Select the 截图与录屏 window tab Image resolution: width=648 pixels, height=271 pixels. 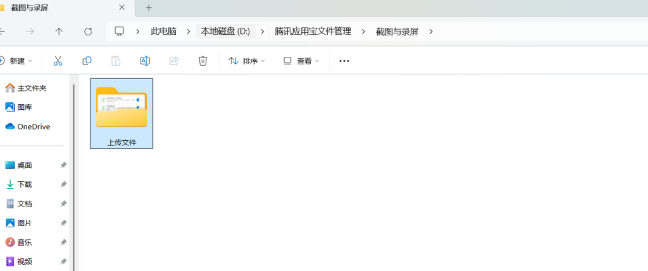point(63,8)
